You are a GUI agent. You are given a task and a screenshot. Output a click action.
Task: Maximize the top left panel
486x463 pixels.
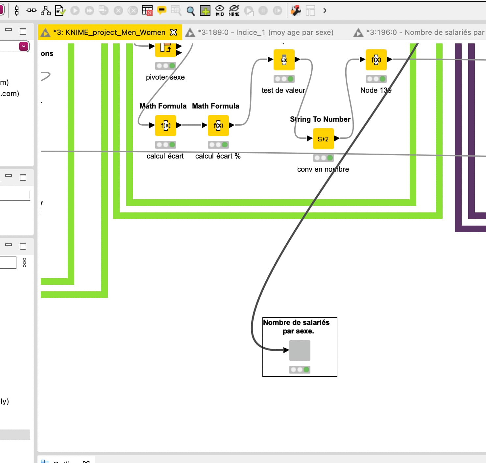coord(23,32)
